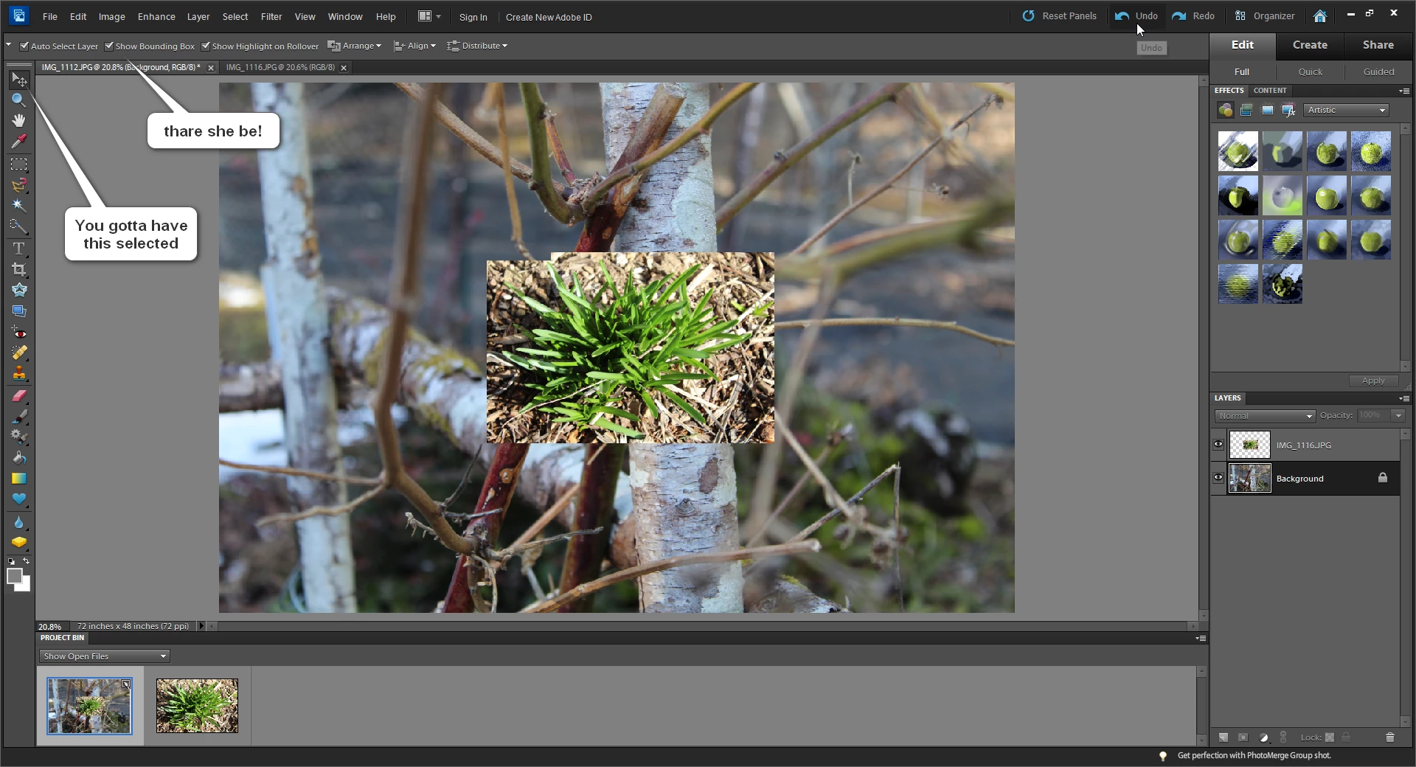Image resolution: width=1416 pixels, height=767 pixels.
Task: Click the Undo button
Action: tap(1136, 16)
